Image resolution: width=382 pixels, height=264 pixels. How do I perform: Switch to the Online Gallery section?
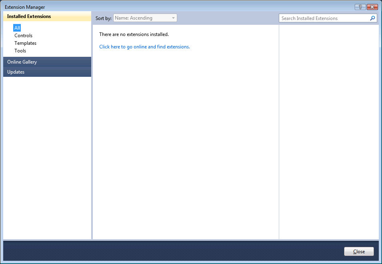coord(47,62)
